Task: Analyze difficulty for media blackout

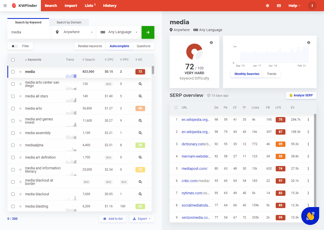Action: (140, 194)
